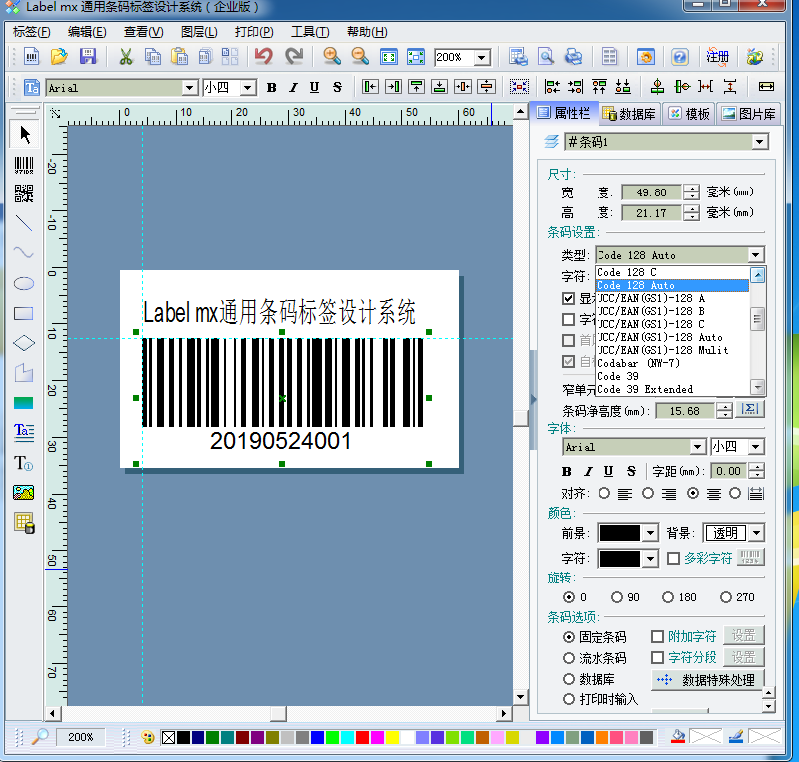The height and width of the screenshot is (762, 799).
Task: Select the arrow pointer tool
Action: click(24, 135)
